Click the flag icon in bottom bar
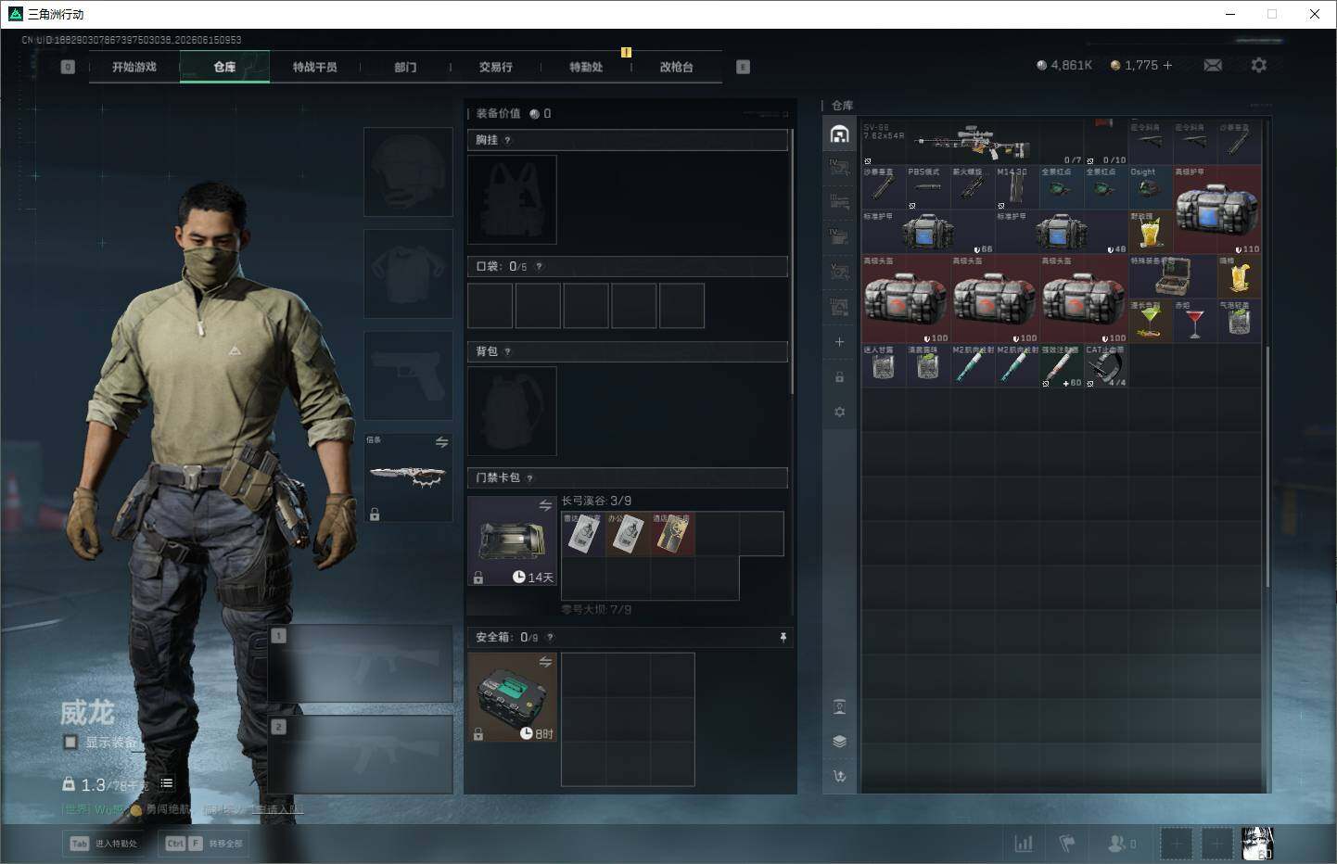Image resolution: width=1337 pixels, height=864 pixels. tap(1067, 843)
